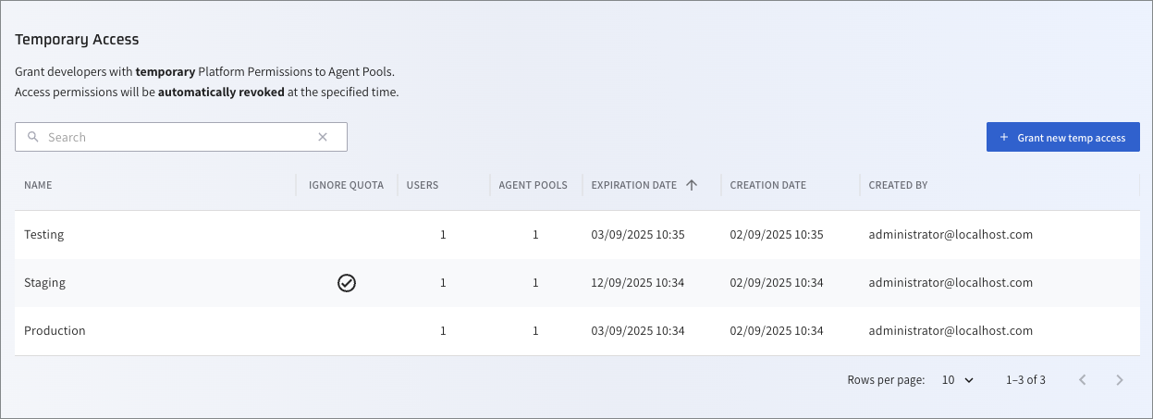Sort by Created By column header
This screenshot has height=419, width=1153.
coord(898,185)
